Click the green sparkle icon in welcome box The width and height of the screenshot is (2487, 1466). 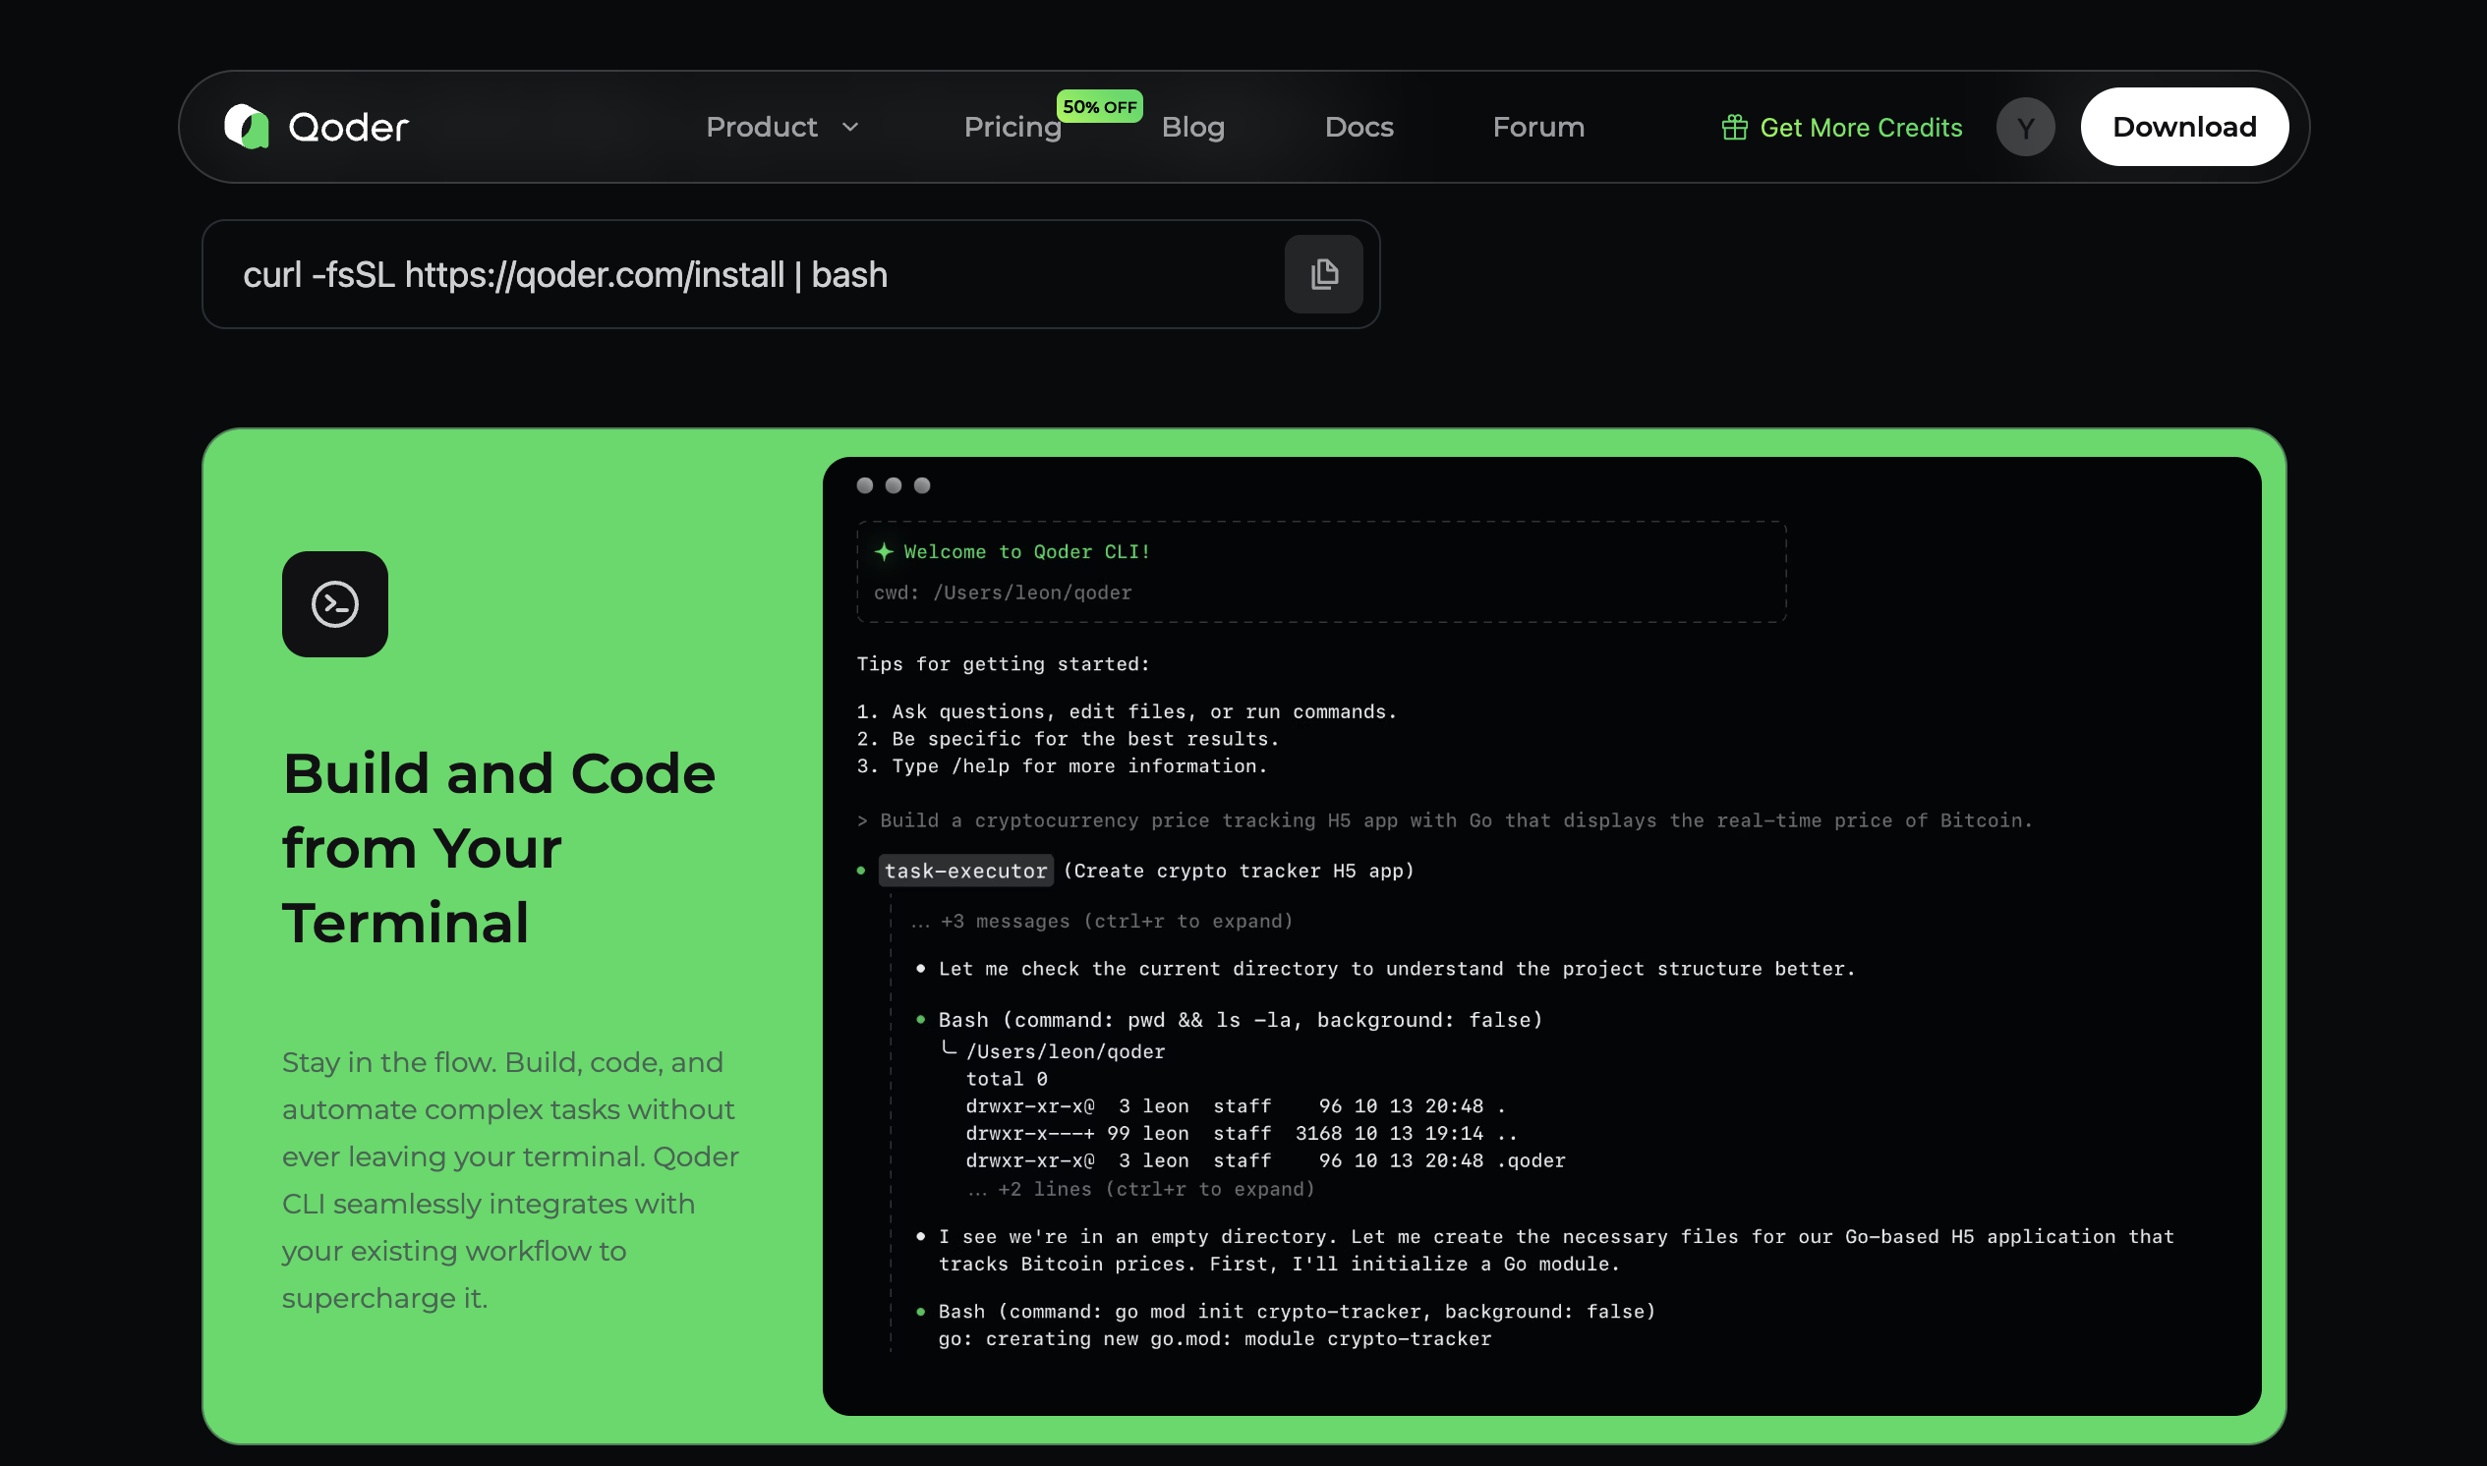[x=885, y=552]
